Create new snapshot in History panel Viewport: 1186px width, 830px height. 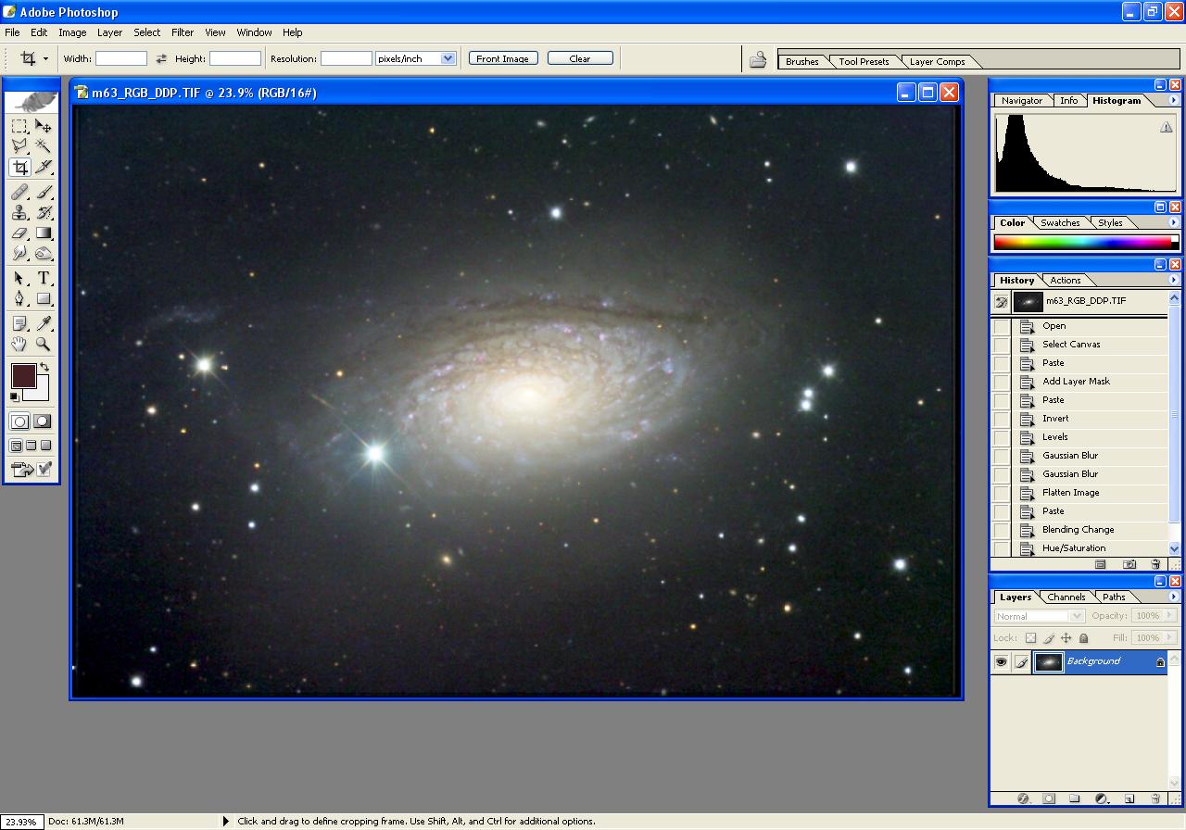tap(1129, 564)
